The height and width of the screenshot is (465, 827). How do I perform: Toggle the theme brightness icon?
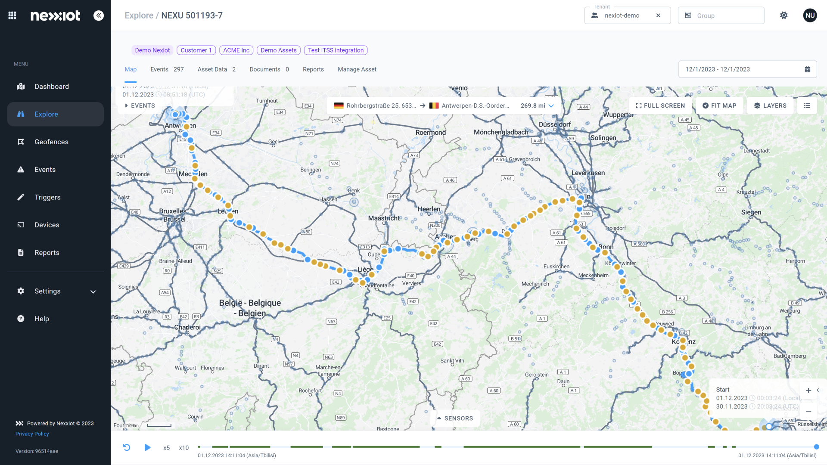tap(783, 15)
